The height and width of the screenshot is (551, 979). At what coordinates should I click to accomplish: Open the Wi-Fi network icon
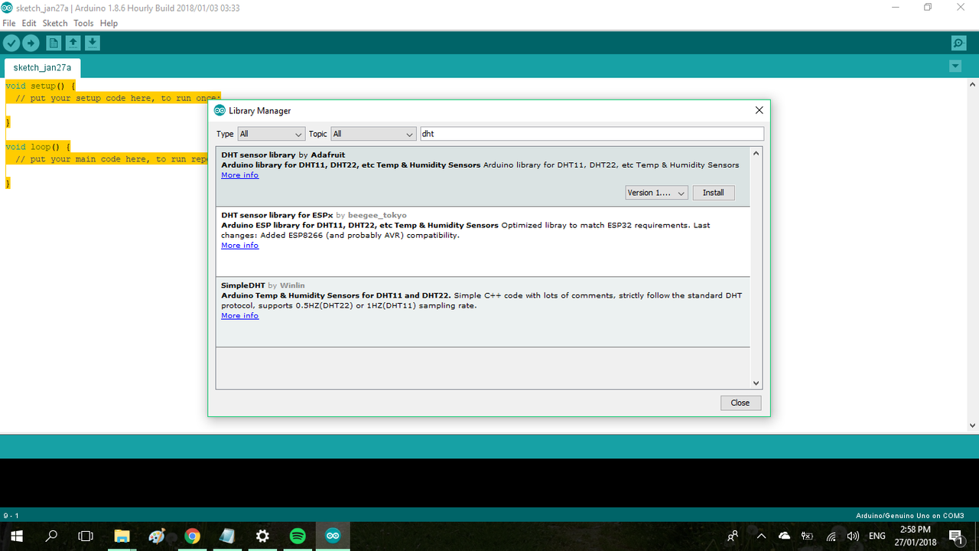pyautogui.click(x=831, y=536)
